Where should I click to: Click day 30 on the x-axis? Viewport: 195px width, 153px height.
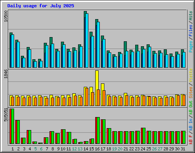click(177, 149)
